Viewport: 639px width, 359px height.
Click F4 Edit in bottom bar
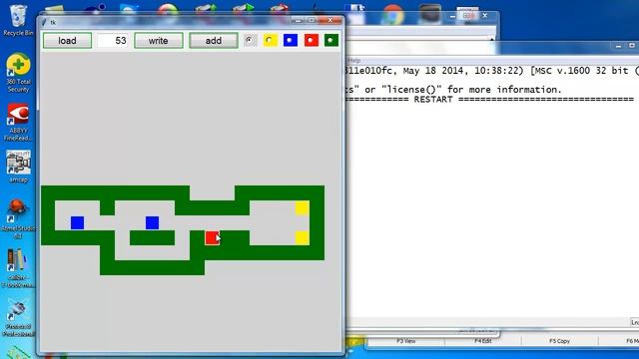point(483,341)
